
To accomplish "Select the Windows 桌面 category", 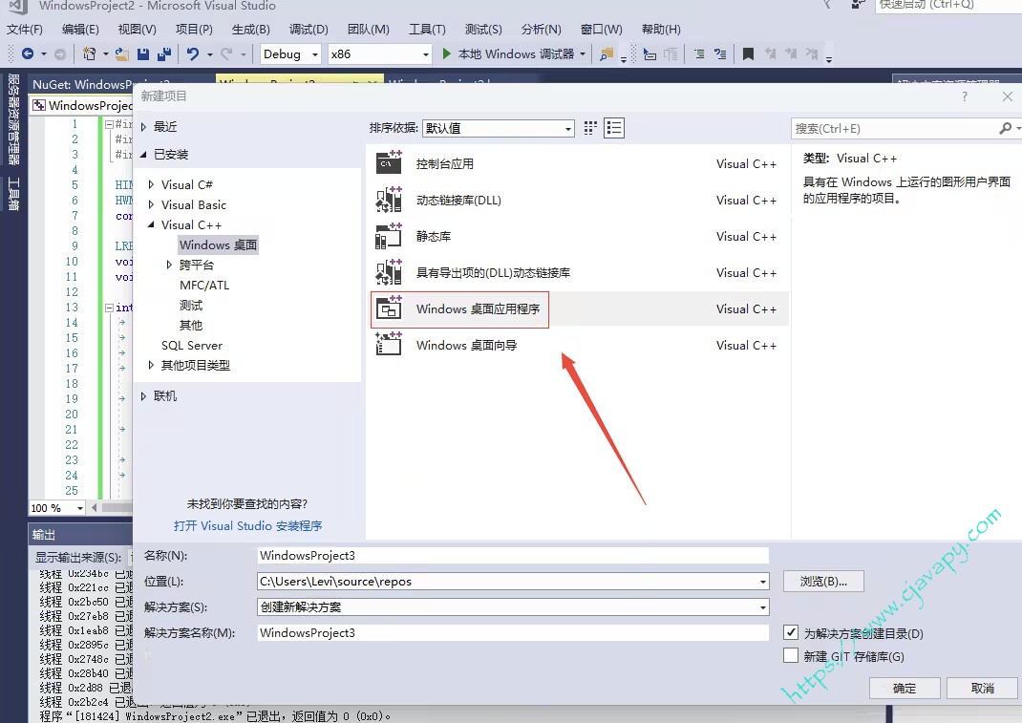I will 219,245.
